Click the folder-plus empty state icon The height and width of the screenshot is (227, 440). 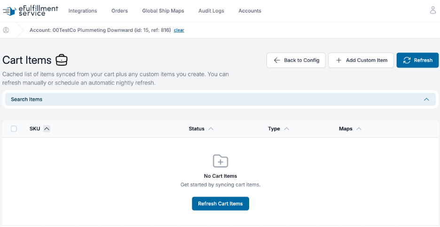(220, 161)
